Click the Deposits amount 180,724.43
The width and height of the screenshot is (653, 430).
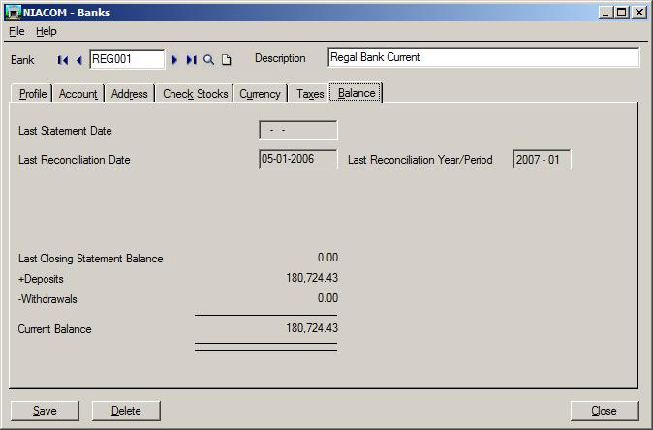coord(312,278)
